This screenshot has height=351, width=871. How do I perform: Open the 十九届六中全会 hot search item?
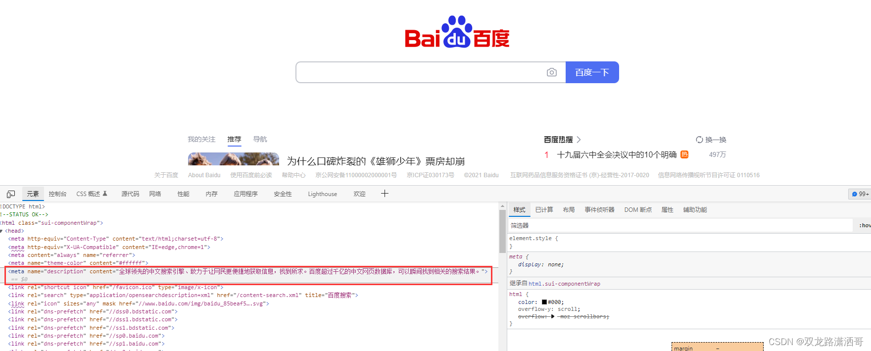617,154
